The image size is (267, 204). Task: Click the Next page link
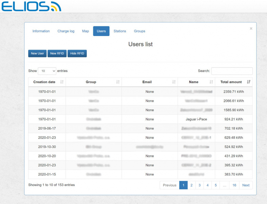[x=246, y=185]
